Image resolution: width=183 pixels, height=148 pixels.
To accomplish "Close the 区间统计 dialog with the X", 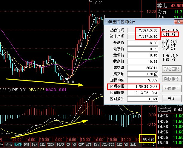I will tap(178, 22).
